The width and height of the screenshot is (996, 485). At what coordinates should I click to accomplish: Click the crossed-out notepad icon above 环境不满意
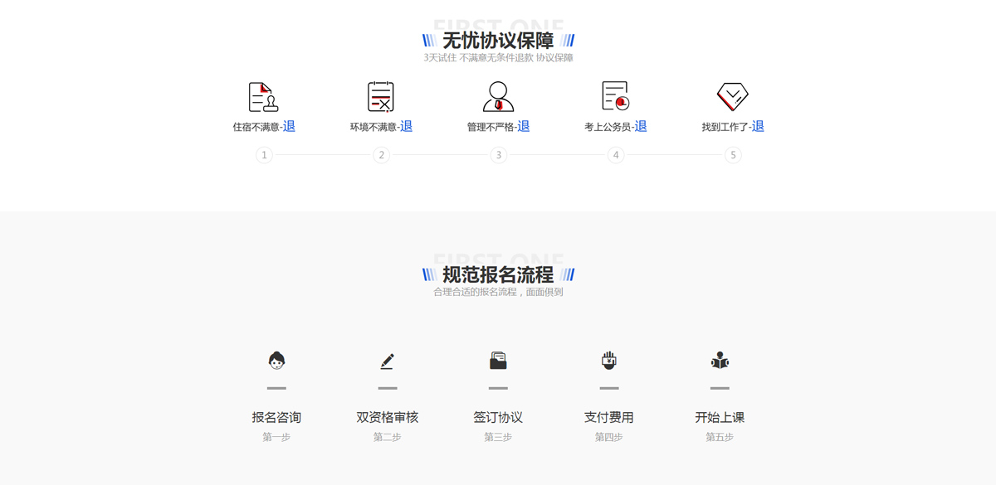pos(381,97)
